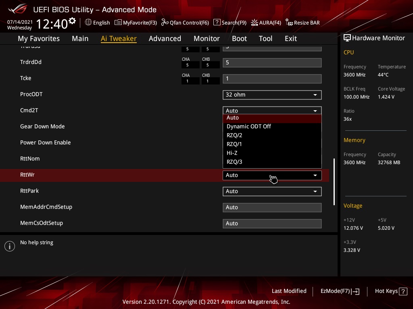The width and height of the screenshot is (413, 309).
Task: Click the MemCsOdtSetup Auto field
Action: 272,223
